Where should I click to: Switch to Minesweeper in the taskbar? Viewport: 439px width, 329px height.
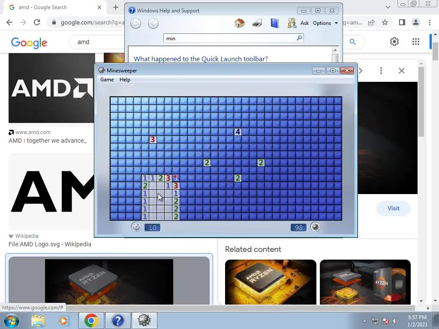(144, 320)
